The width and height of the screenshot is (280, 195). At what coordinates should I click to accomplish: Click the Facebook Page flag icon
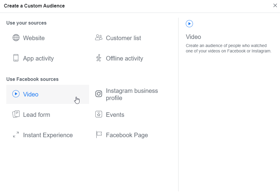pos(99,134)
